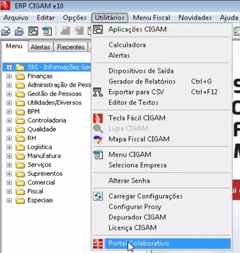Open Gerador de Relatórios from the menu

[x=162, y=81]
